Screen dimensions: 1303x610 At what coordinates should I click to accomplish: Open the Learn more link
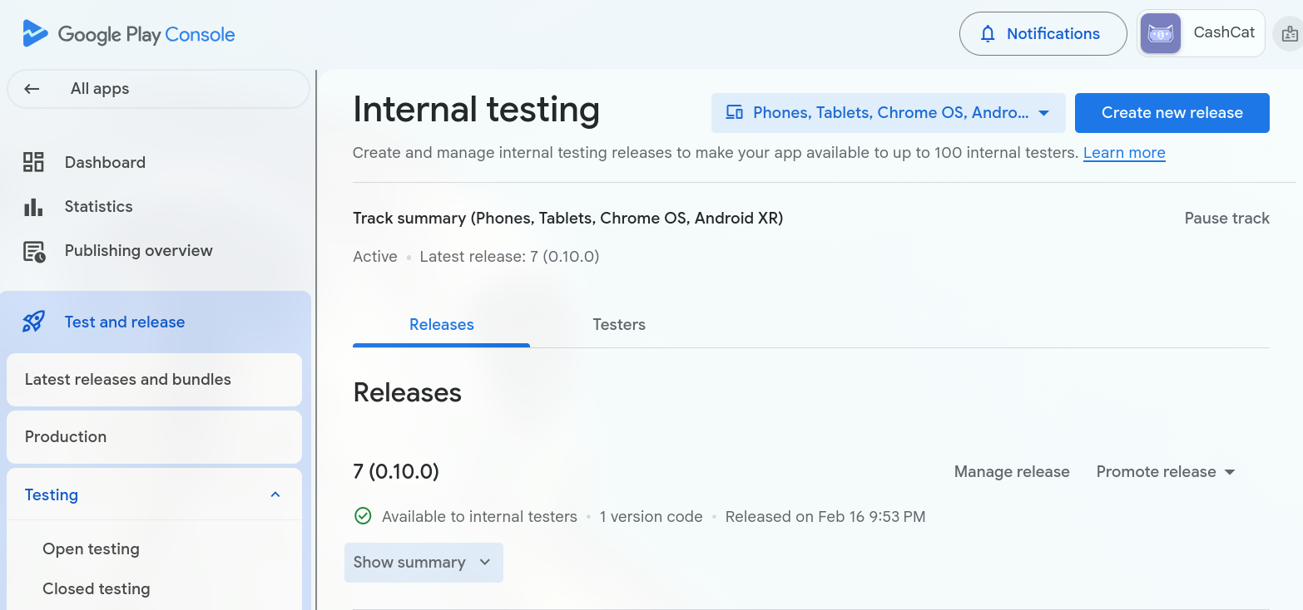point(1124,152)
